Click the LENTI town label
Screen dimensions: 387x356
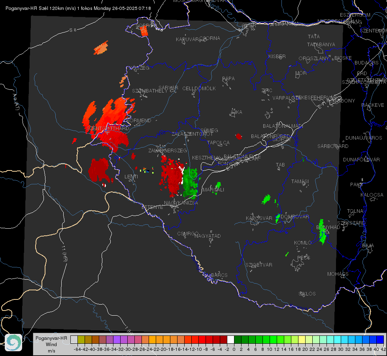131,177
